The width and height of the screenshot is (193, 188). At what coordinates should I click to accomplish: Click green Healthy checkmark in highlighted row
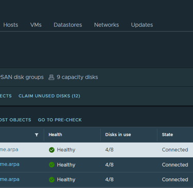click(x=51, y=150)
